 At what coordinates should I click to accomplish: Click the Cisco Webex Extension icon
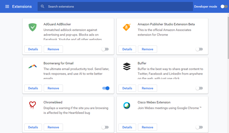[x=127, y=105]
